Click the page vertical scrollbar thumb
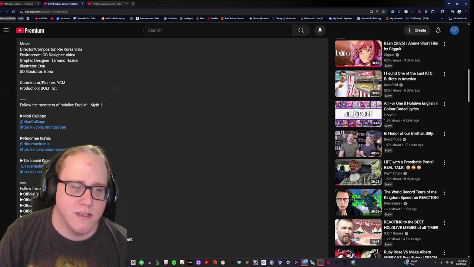Image resolution: width=474 pixels, height=267 pixels. (468, 85)
